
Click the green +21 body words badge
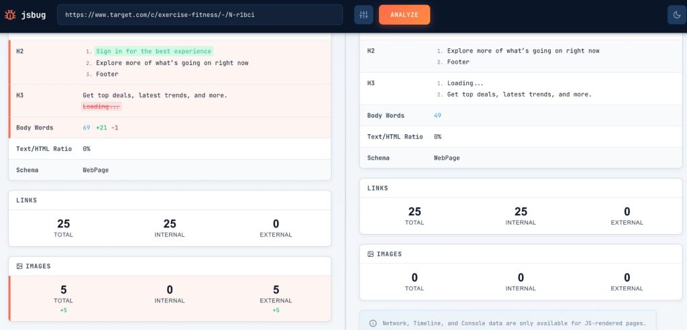pyautogui.click(x=101, y=127)
